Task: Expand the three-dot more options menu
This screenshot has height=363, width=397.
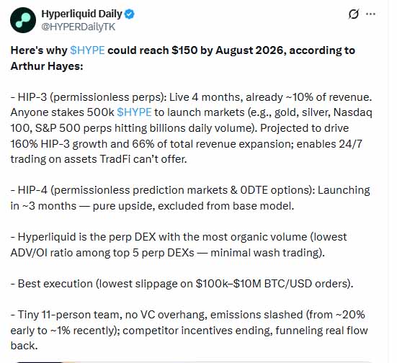Action: click(x=370, y=14)
